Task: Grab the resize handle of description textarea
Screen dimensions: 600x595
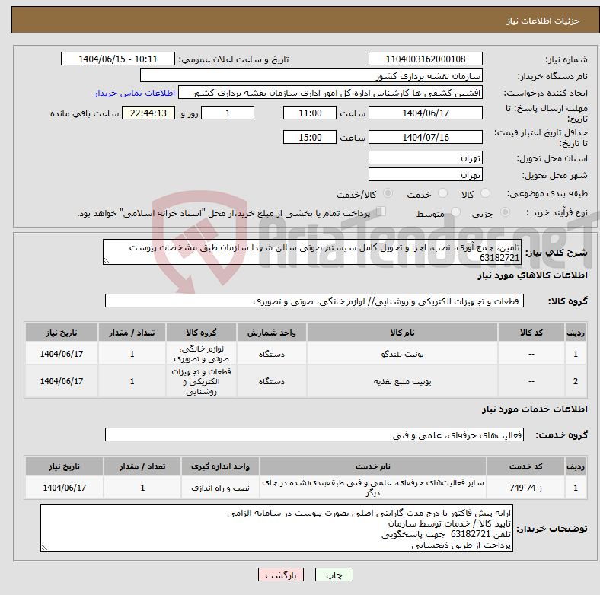Action: 107,261
